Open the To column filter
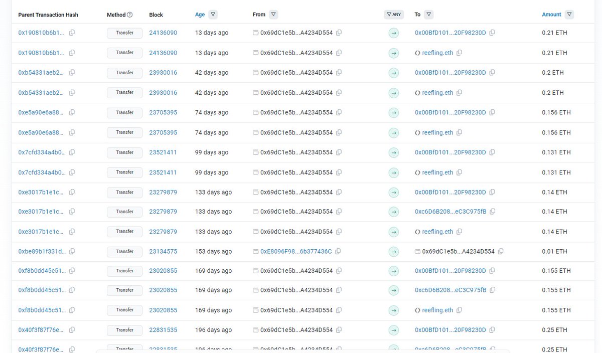 pyautogui.click(x=428, y=15)
